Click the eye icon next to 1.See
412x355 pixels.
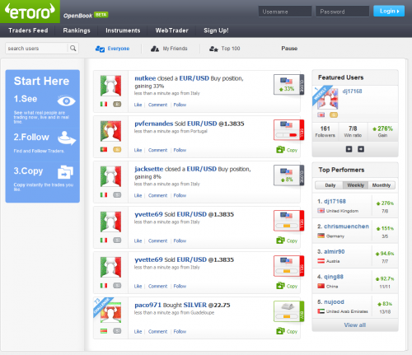click(66, 101)
